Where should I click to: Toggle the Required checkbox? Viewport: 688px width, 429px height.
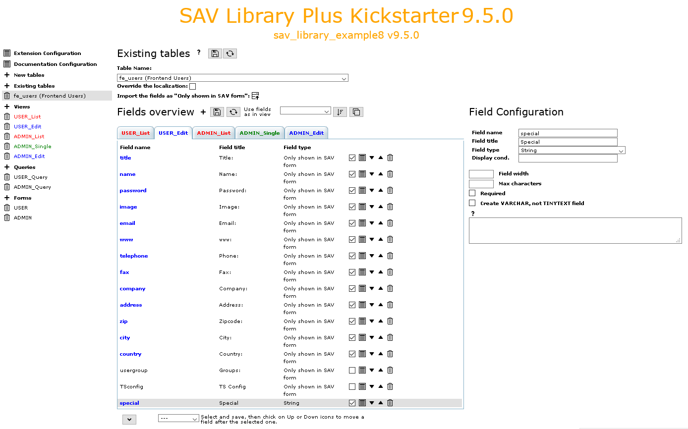click(472, 193)
